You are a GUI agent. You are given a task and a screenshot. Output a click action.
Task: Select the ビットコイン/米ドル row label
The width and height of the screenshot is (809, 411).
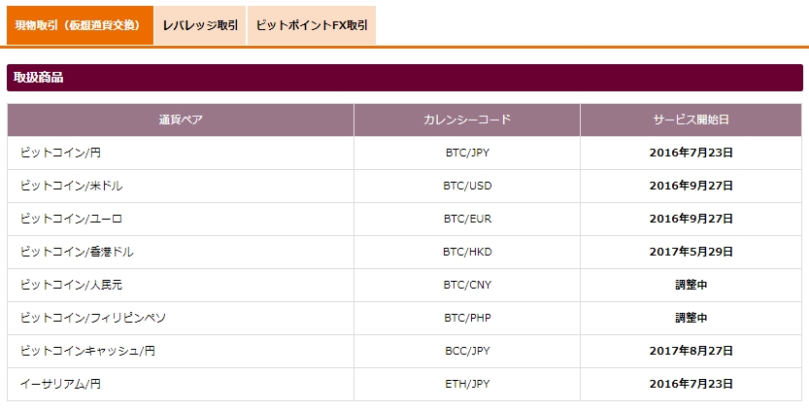tap(71, 186)
